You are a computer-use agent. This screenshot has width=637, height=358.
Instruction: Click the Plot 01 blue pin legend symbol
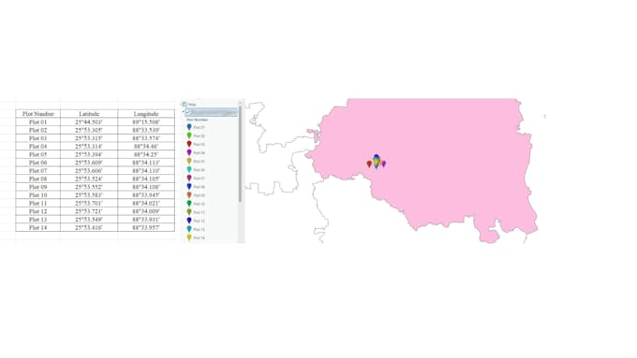pyautogui.click(x=189, y=127)
